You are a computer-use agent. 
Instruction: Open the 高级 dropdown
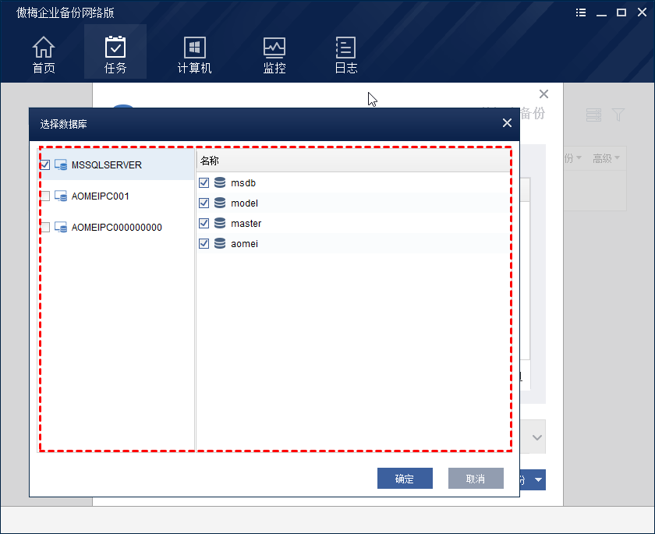pyautogui.click(x=607, y=158)
